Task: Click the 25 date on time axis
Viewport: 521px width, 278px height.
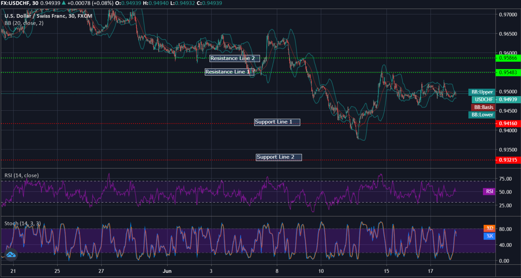Action: pos(57,271)
